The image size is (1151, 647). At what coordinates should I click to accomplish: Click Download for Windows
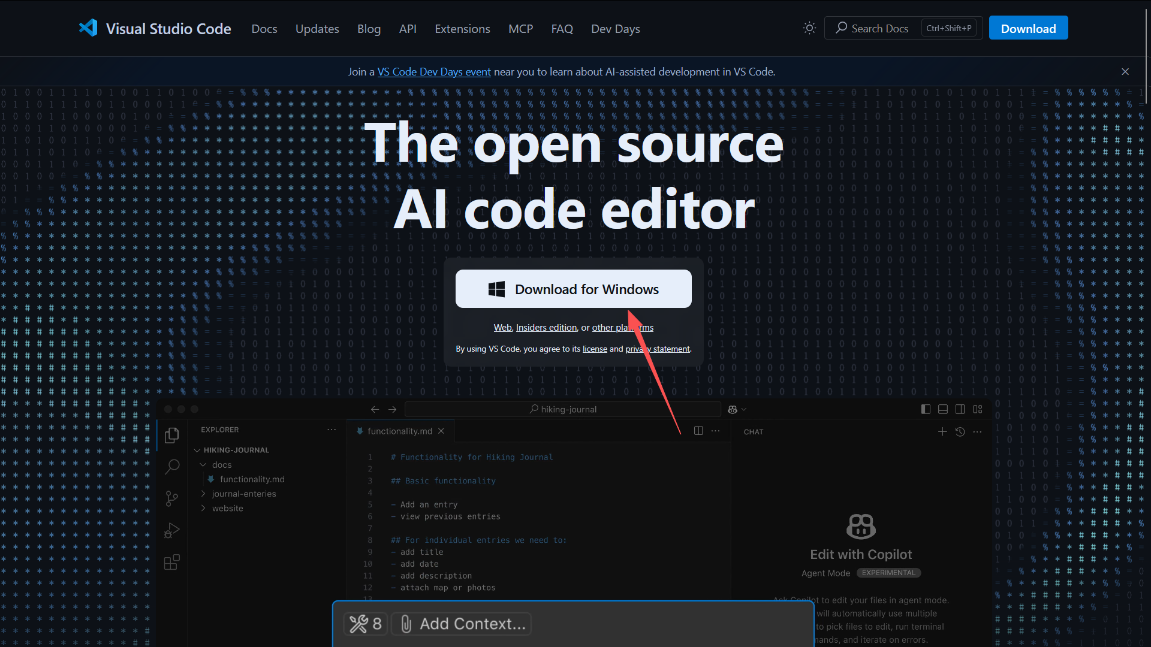coord(574,289)
